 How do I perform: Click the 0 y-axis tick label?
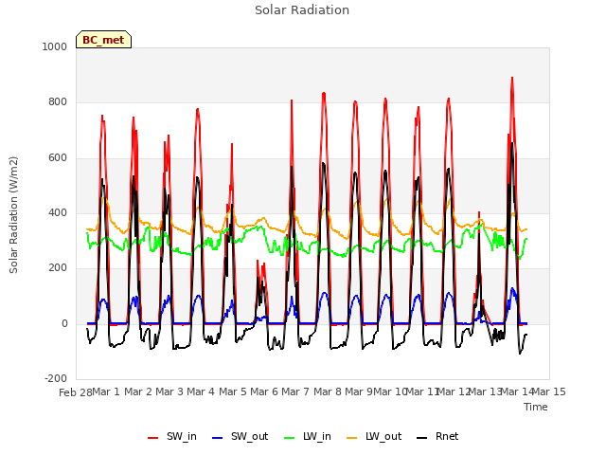64,323
